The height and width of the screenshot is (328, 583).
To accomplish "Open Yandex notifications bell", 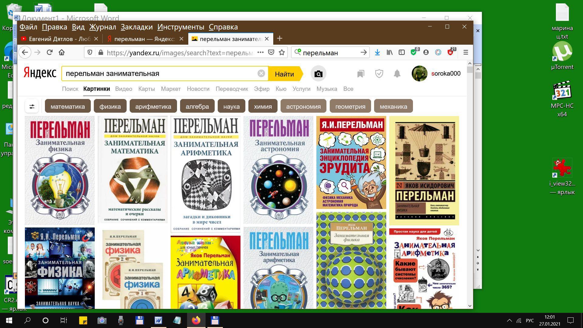I will pos(397,74).
